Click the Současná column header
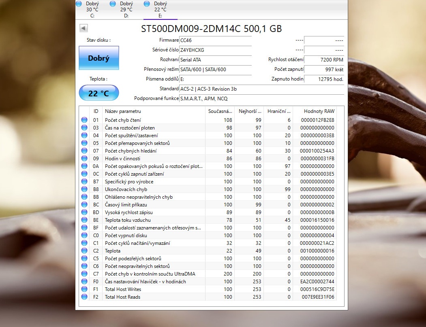The height and width of the screenshot is (327, 426). [220, 111]
